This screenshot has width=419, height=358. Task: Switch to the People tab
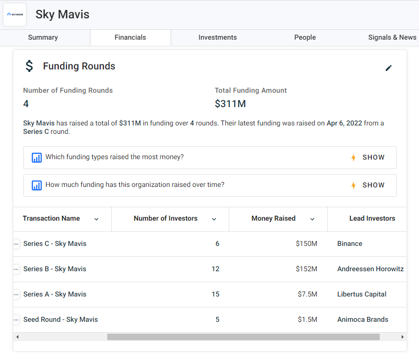tap(305, 38)
